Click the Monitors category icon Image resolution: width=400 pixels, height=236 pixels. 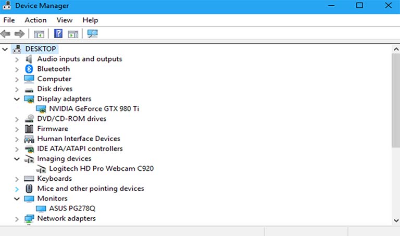click(29, 198)
